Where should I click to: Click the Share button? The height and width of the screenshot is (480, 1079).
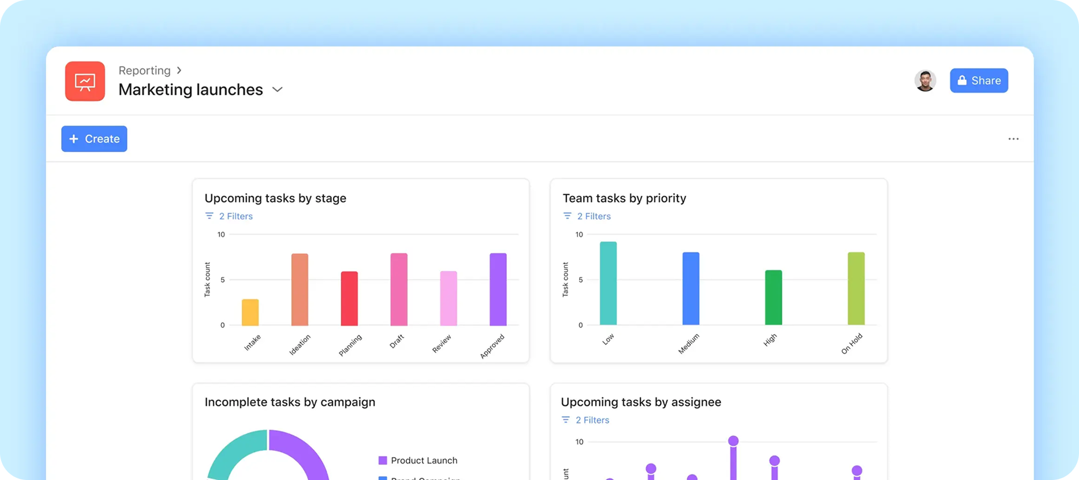979,81
